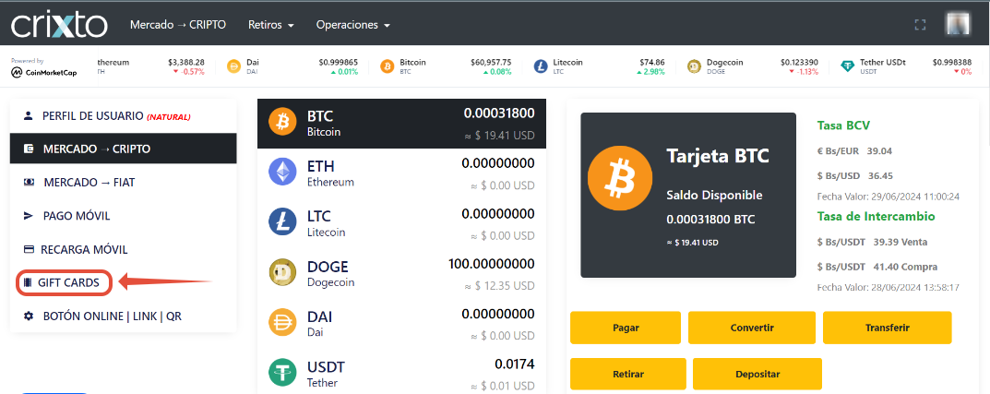Click the Dogecoin ticker icon
This screenshot has height=394, width=990.
pos(694,66)
